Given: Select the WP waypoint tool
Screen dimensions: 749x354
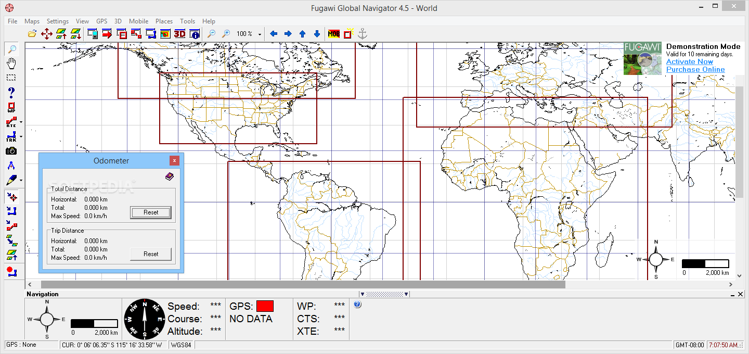Looking at the screenshot, I should click(11, 107).
